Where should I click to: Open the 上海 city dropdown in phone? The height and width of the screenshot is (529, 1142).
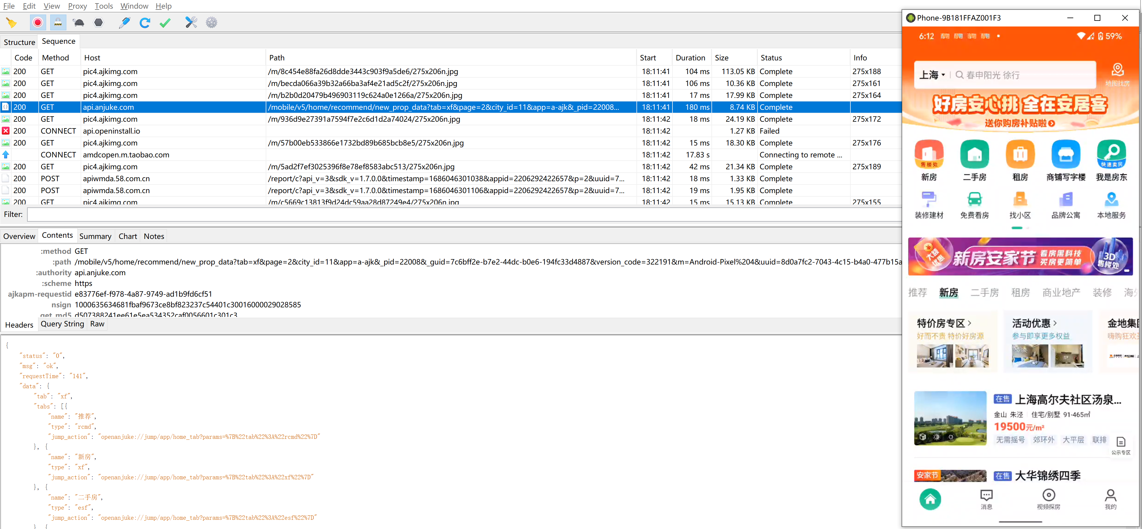[x=932, y=75]
